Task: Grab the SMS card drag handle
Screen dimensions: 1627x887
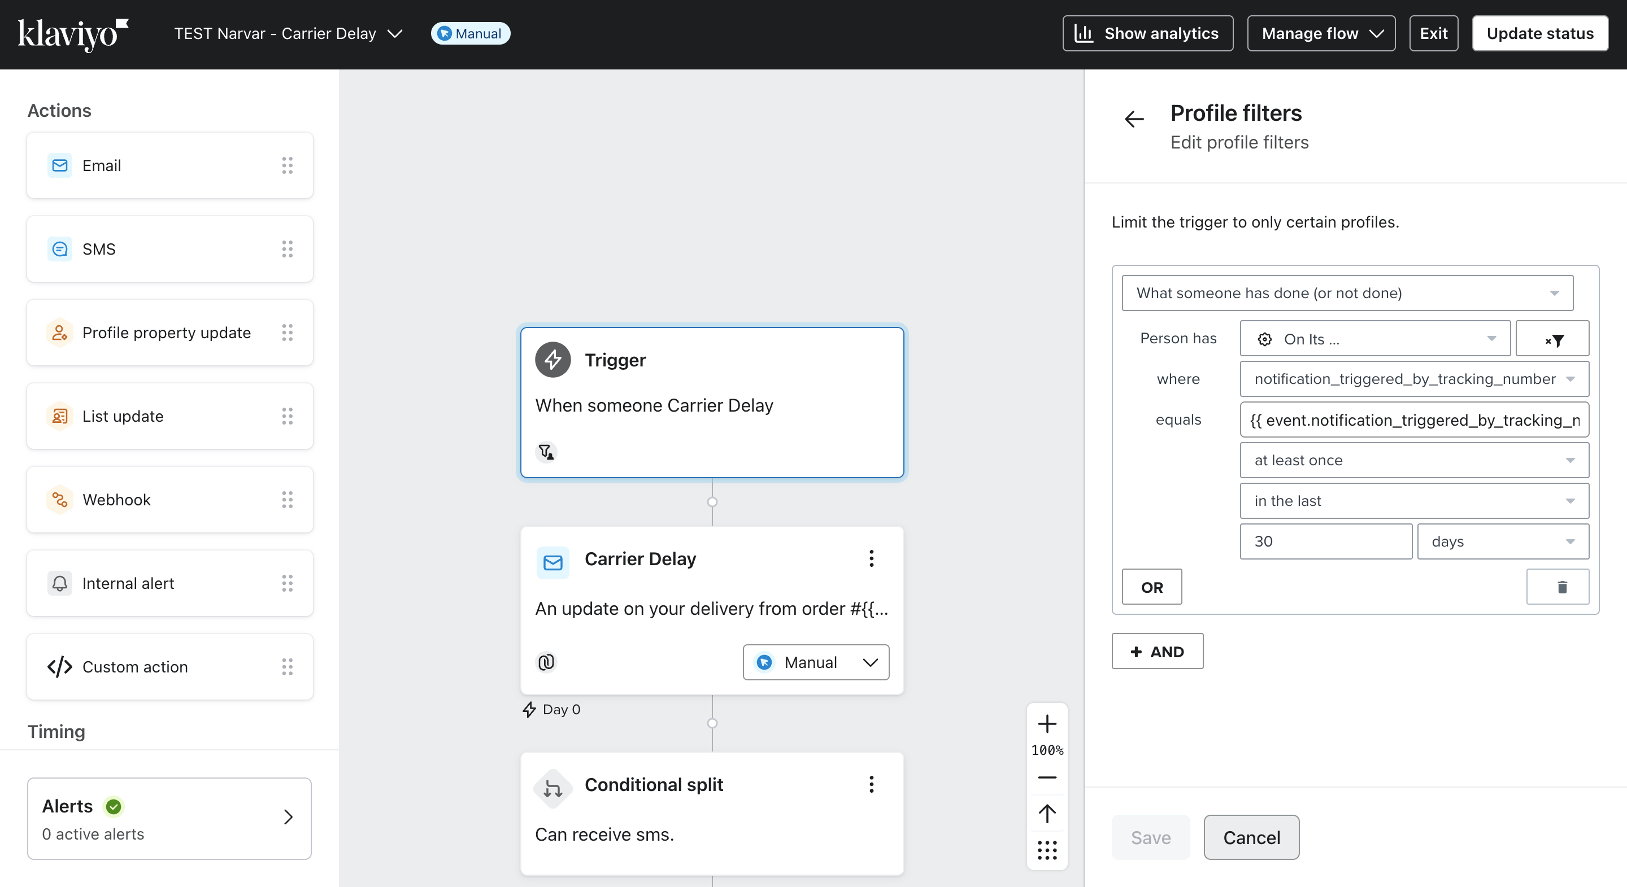Action: point(288,250)
